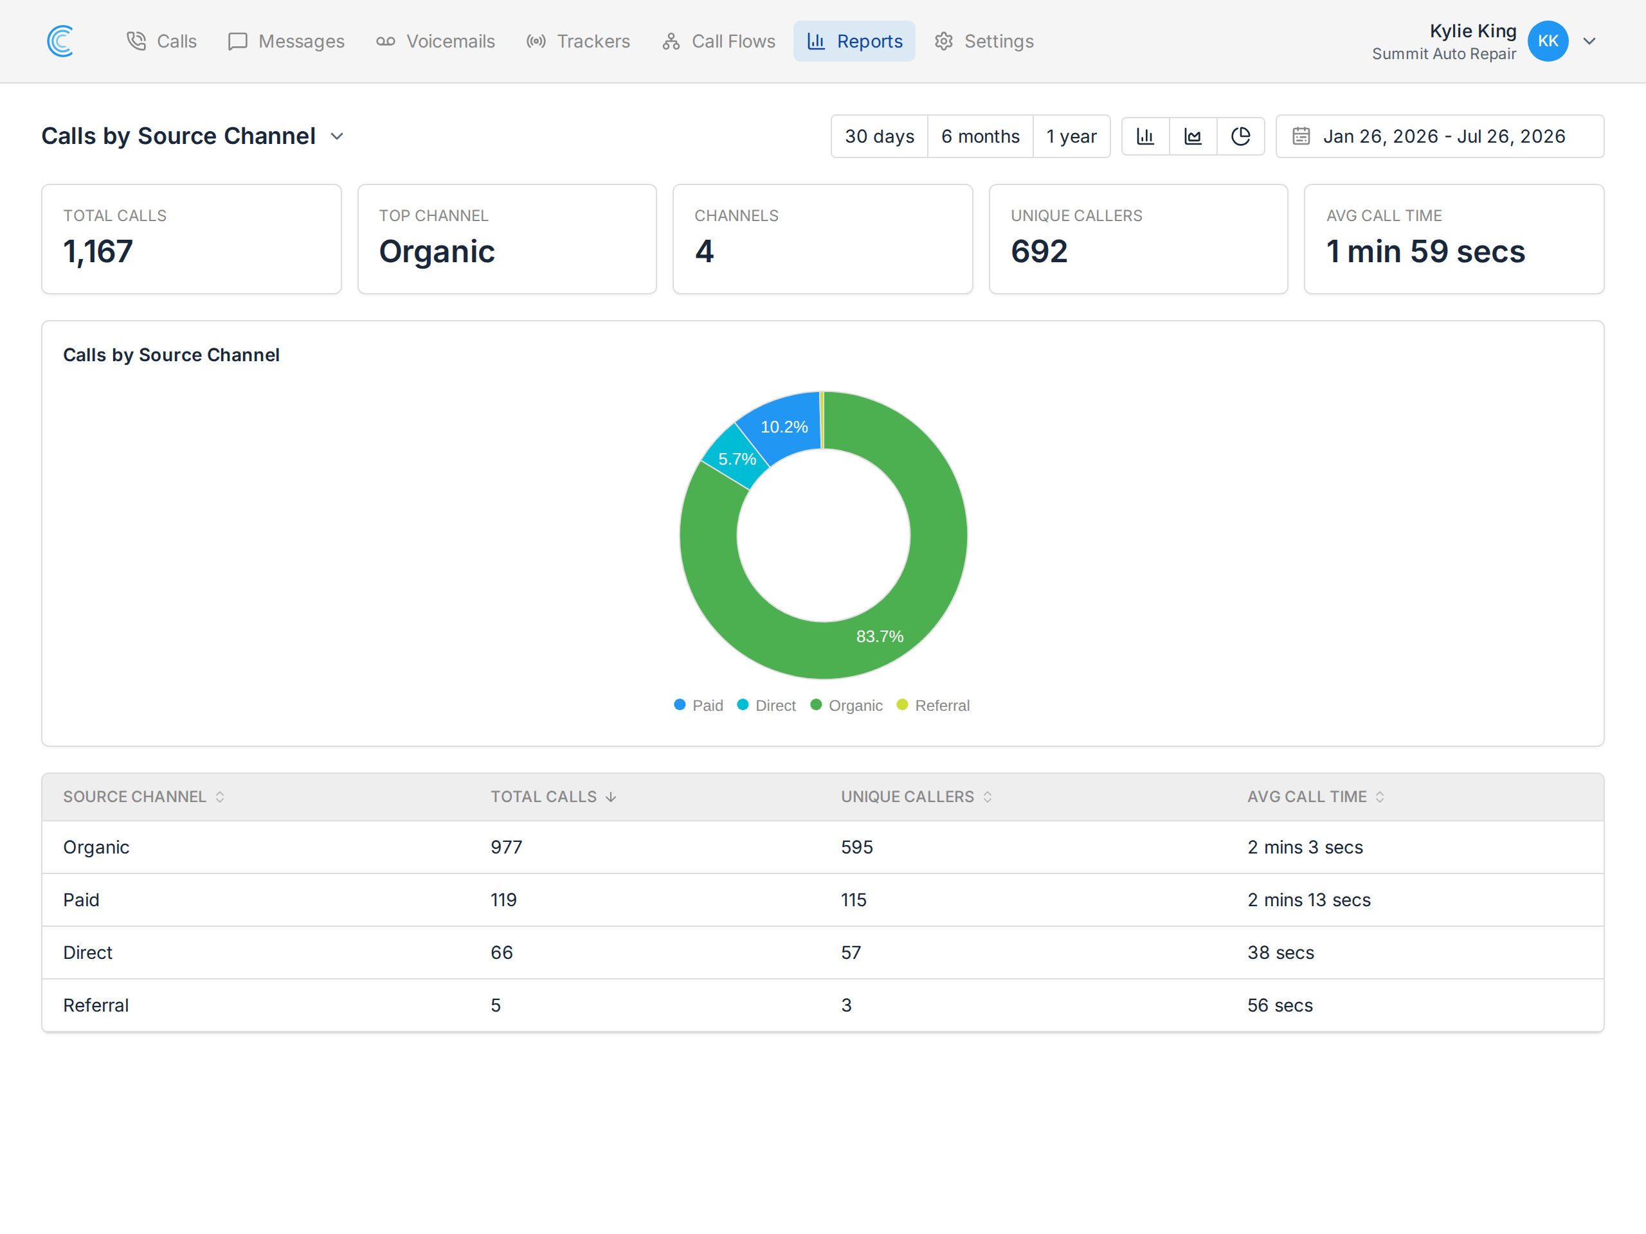Sort by Avg Call Time header
Image resolution: width=1646 pixels, height=1234 pixels.
(x=1316, y=796)
